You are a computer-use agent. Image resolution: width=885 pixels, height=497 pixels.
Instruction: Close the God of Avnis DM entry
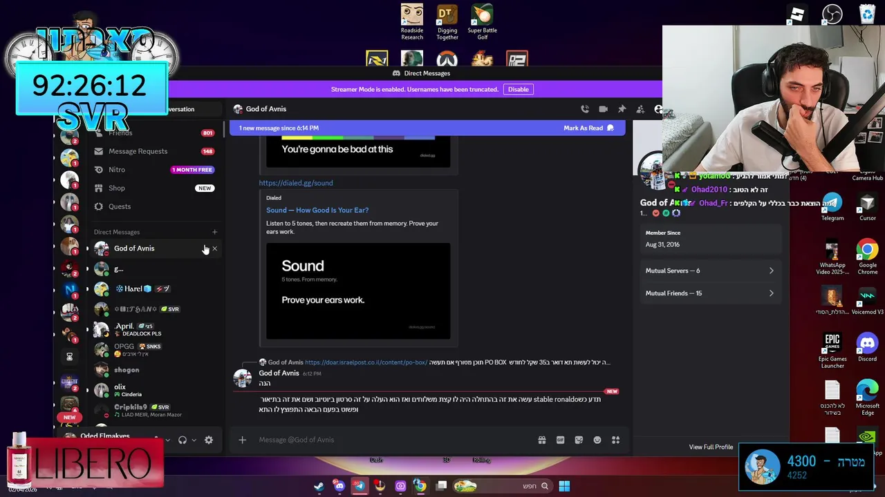pos(214,248)
